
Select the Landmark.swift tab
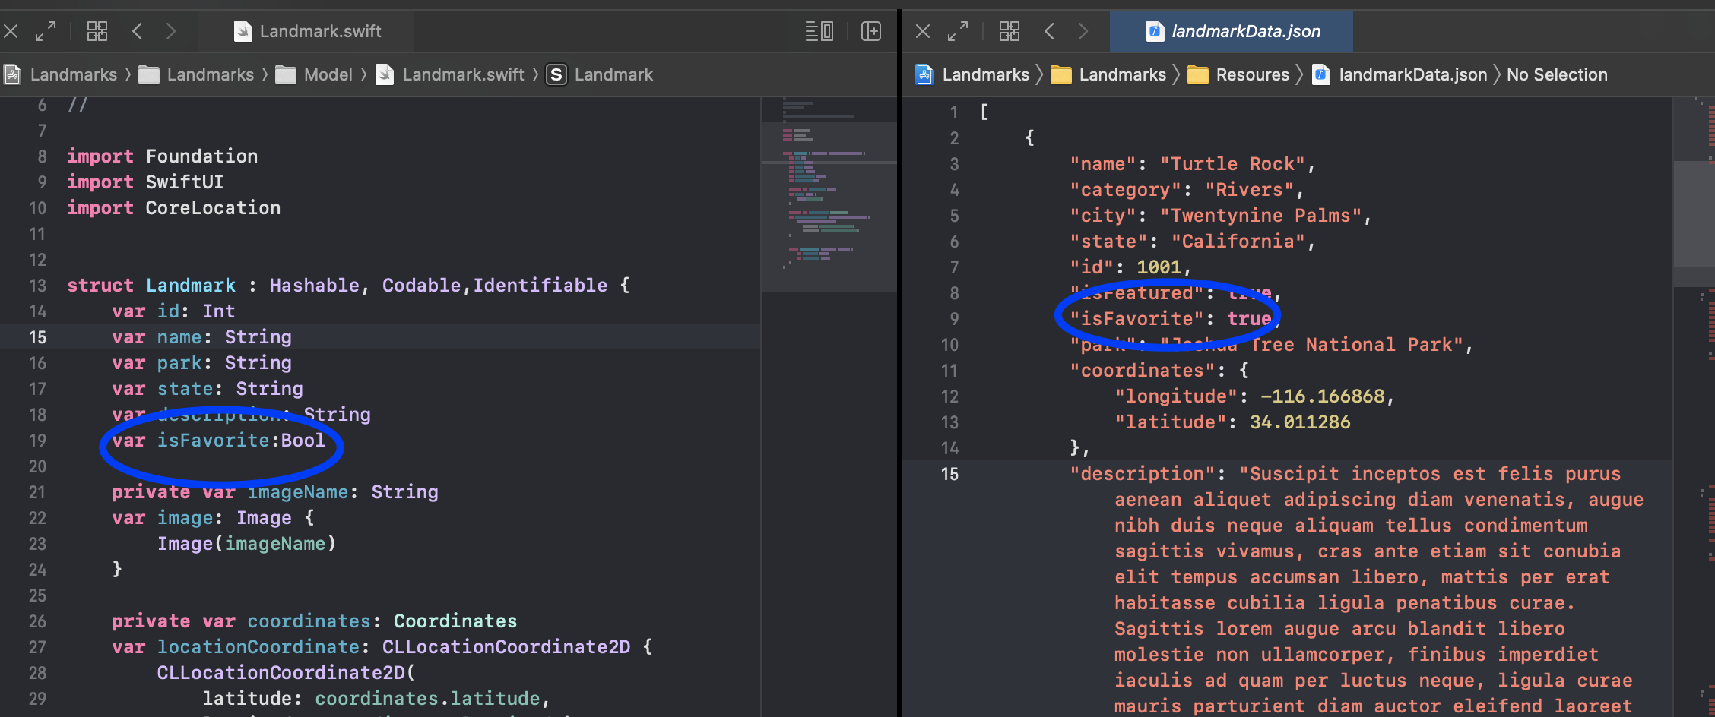click(307, 31)
